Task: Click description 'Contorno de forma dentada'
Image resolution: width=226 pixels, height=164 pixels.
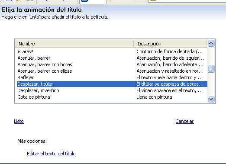Action: [169, 51]
